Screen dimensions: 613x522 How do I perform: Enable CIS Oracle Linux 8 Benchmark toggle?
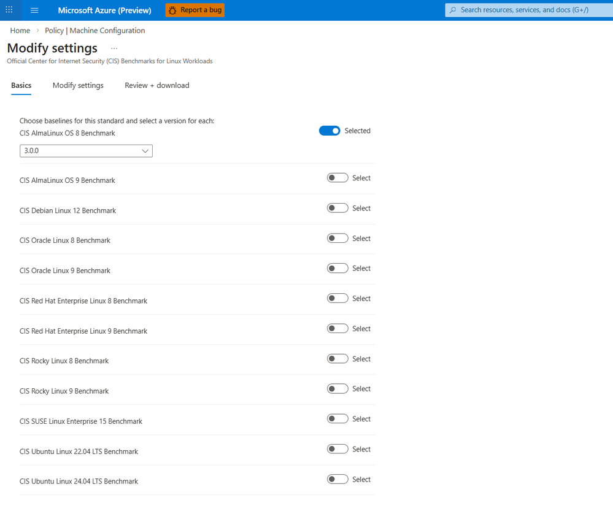(x=337, y=238)
